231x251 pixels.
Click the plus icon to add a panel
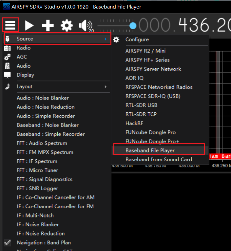(x=48, y=25)
